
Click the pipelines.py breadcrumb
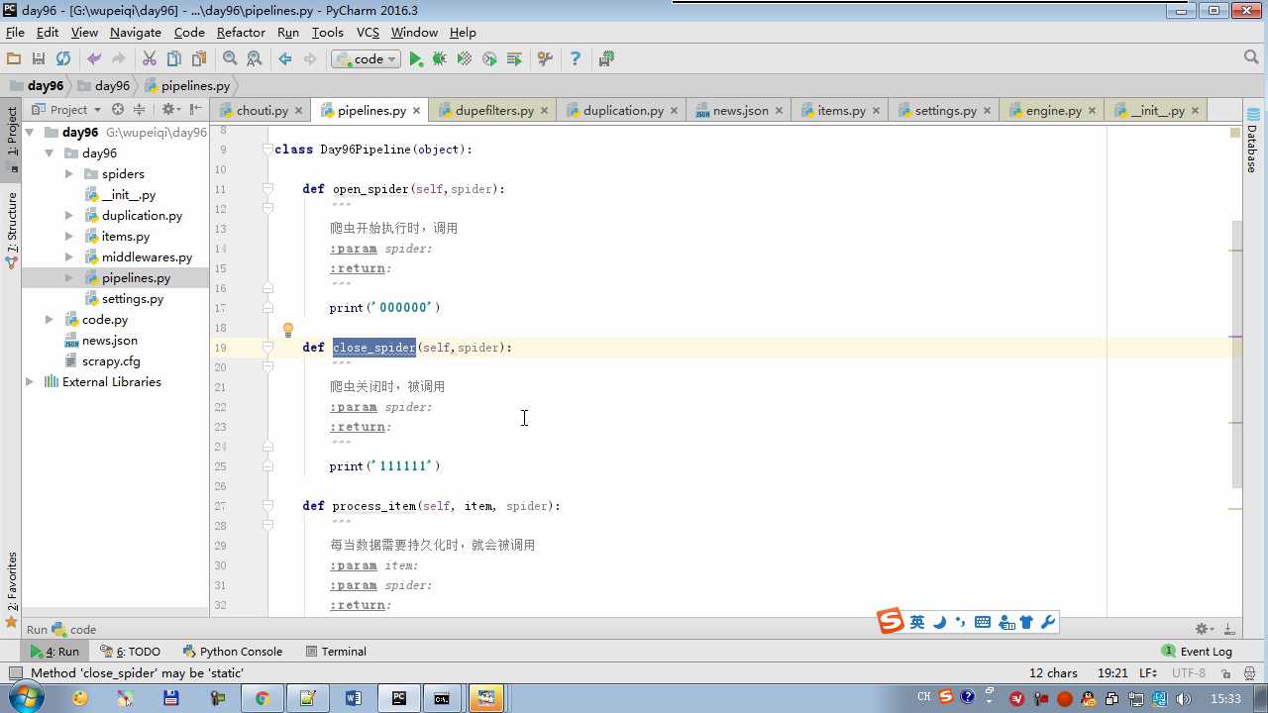pyautogui.click(x=187, y=85)
